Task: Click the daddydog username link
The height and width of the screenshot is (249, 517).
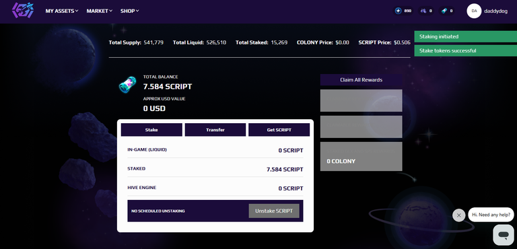Action: pyautogui.click(x=495, y=11)
